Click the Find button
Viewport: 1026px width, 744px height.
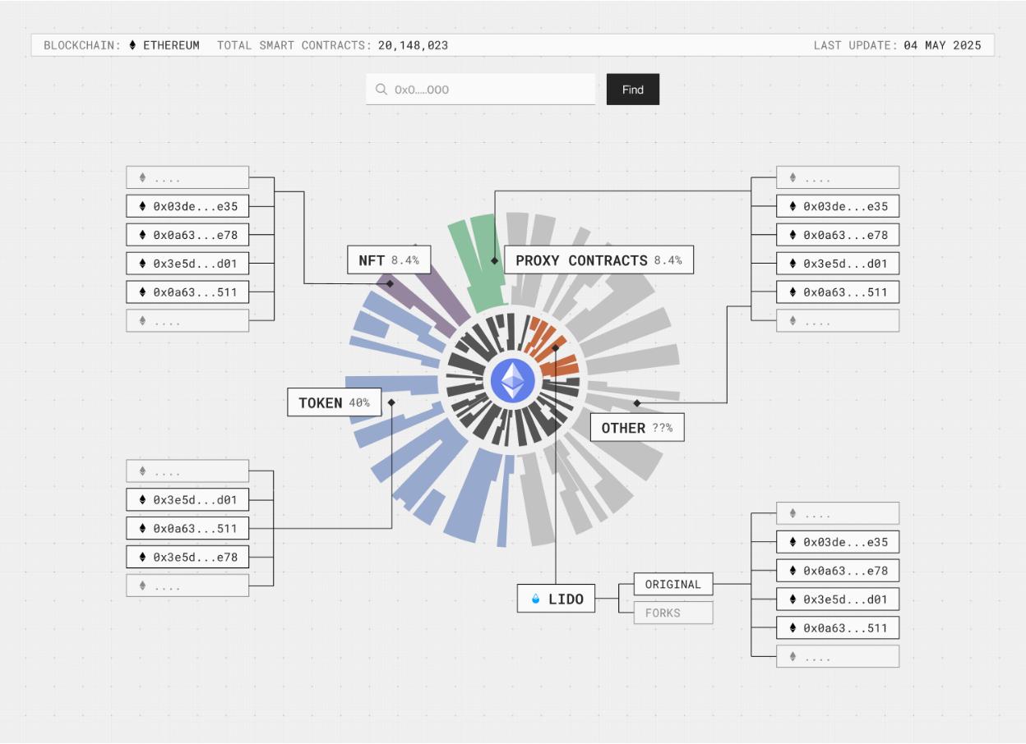coord(633,90)
